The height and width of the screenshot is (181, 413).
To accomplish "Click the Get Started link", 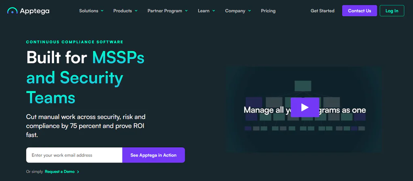I will (322, 11).
